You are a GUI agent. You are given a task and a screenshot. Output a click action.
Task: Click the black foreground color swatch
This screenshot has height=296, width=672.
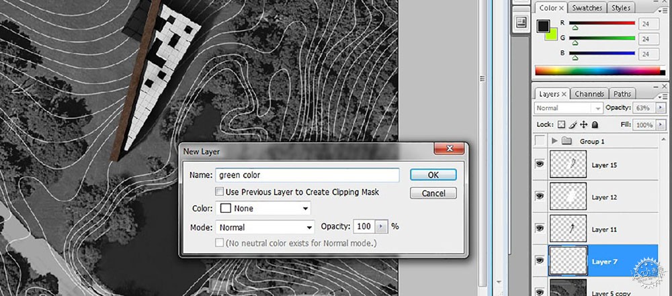(542, 26)
